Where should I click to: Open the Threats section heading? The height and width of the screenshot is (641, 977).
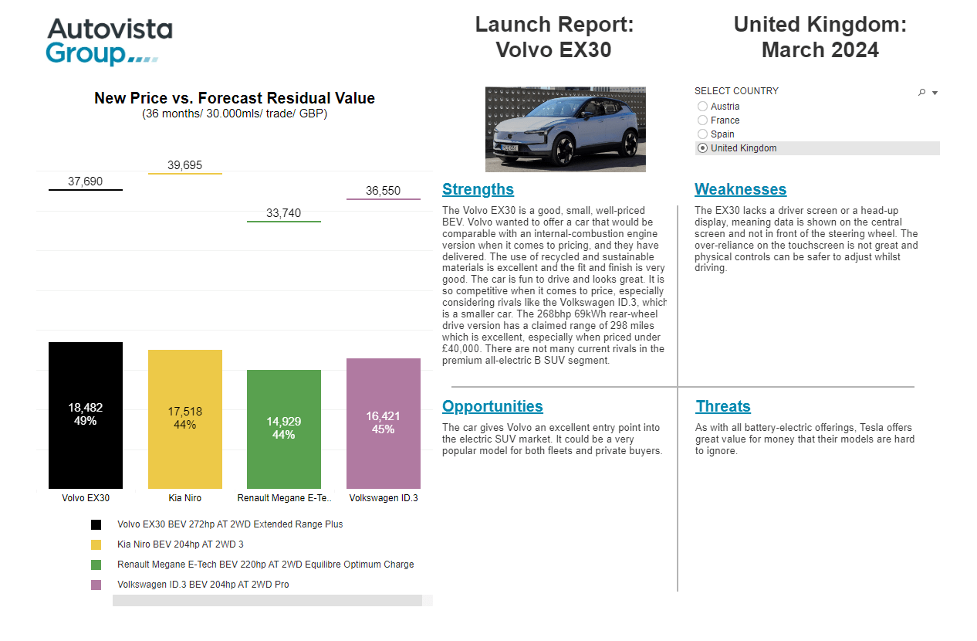coord(723,406)
